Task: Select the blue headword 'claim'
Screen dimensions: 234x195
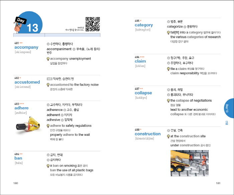Action: [x=140, y=61]
